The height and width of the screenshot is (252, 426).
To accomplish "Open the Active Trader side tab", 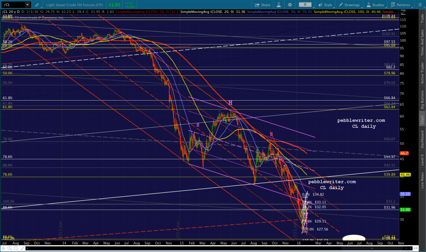I will click(422, 73).
